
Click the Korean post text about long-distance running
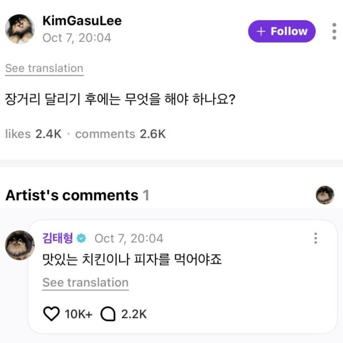point(121,100)
